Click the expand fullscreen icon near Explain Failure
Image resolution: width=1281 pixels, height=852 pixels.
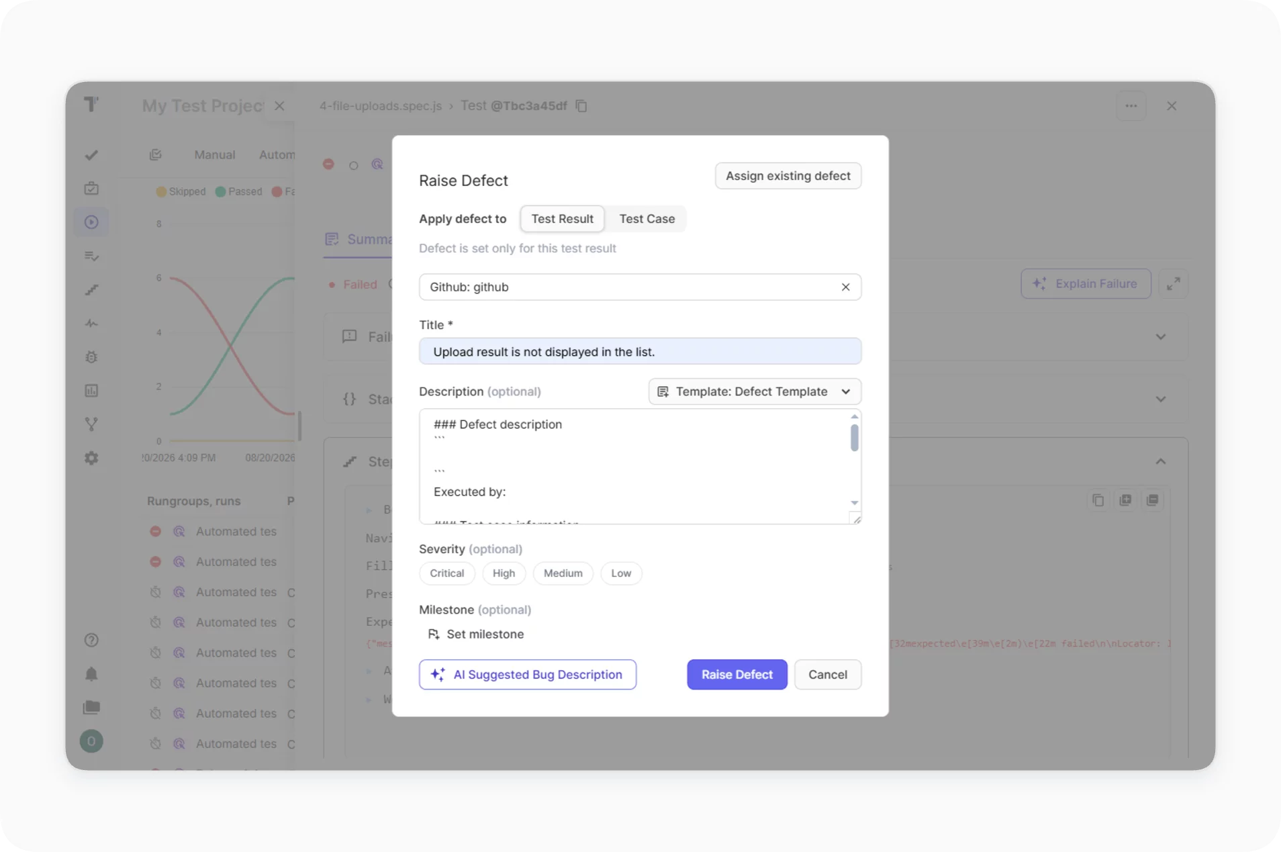pyautogui.click(x=1173, y=283)
